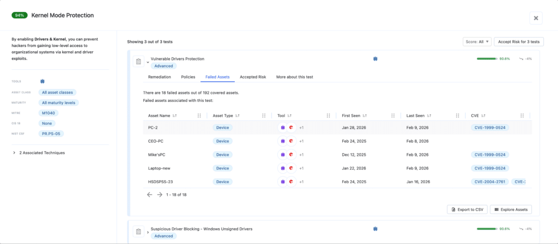Sort table by Asset Name column

point(175,115)
